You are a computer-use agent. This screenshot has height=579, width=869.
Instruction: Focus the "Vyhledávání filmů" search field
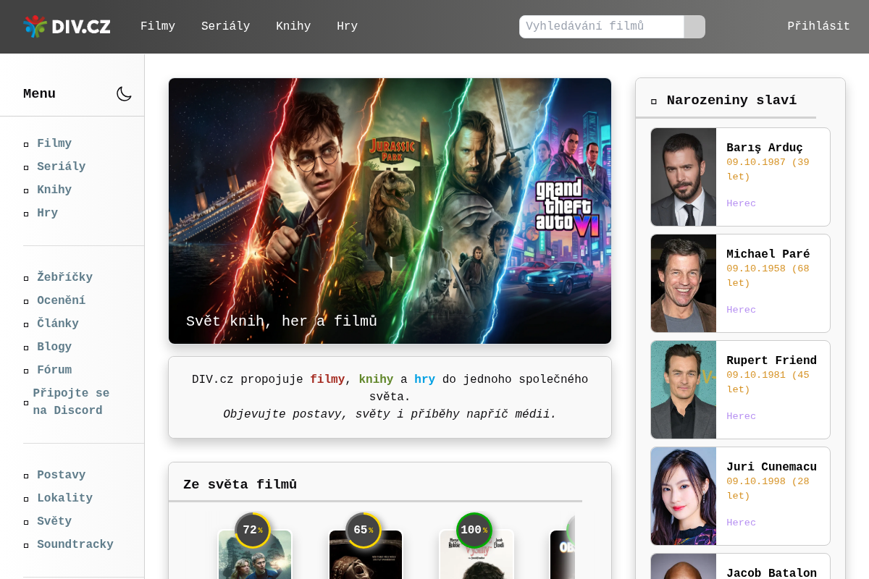click(602, 27)
